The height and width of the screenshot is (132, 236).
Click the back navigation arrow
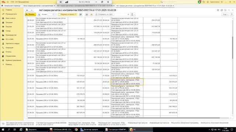coord(27,10)
